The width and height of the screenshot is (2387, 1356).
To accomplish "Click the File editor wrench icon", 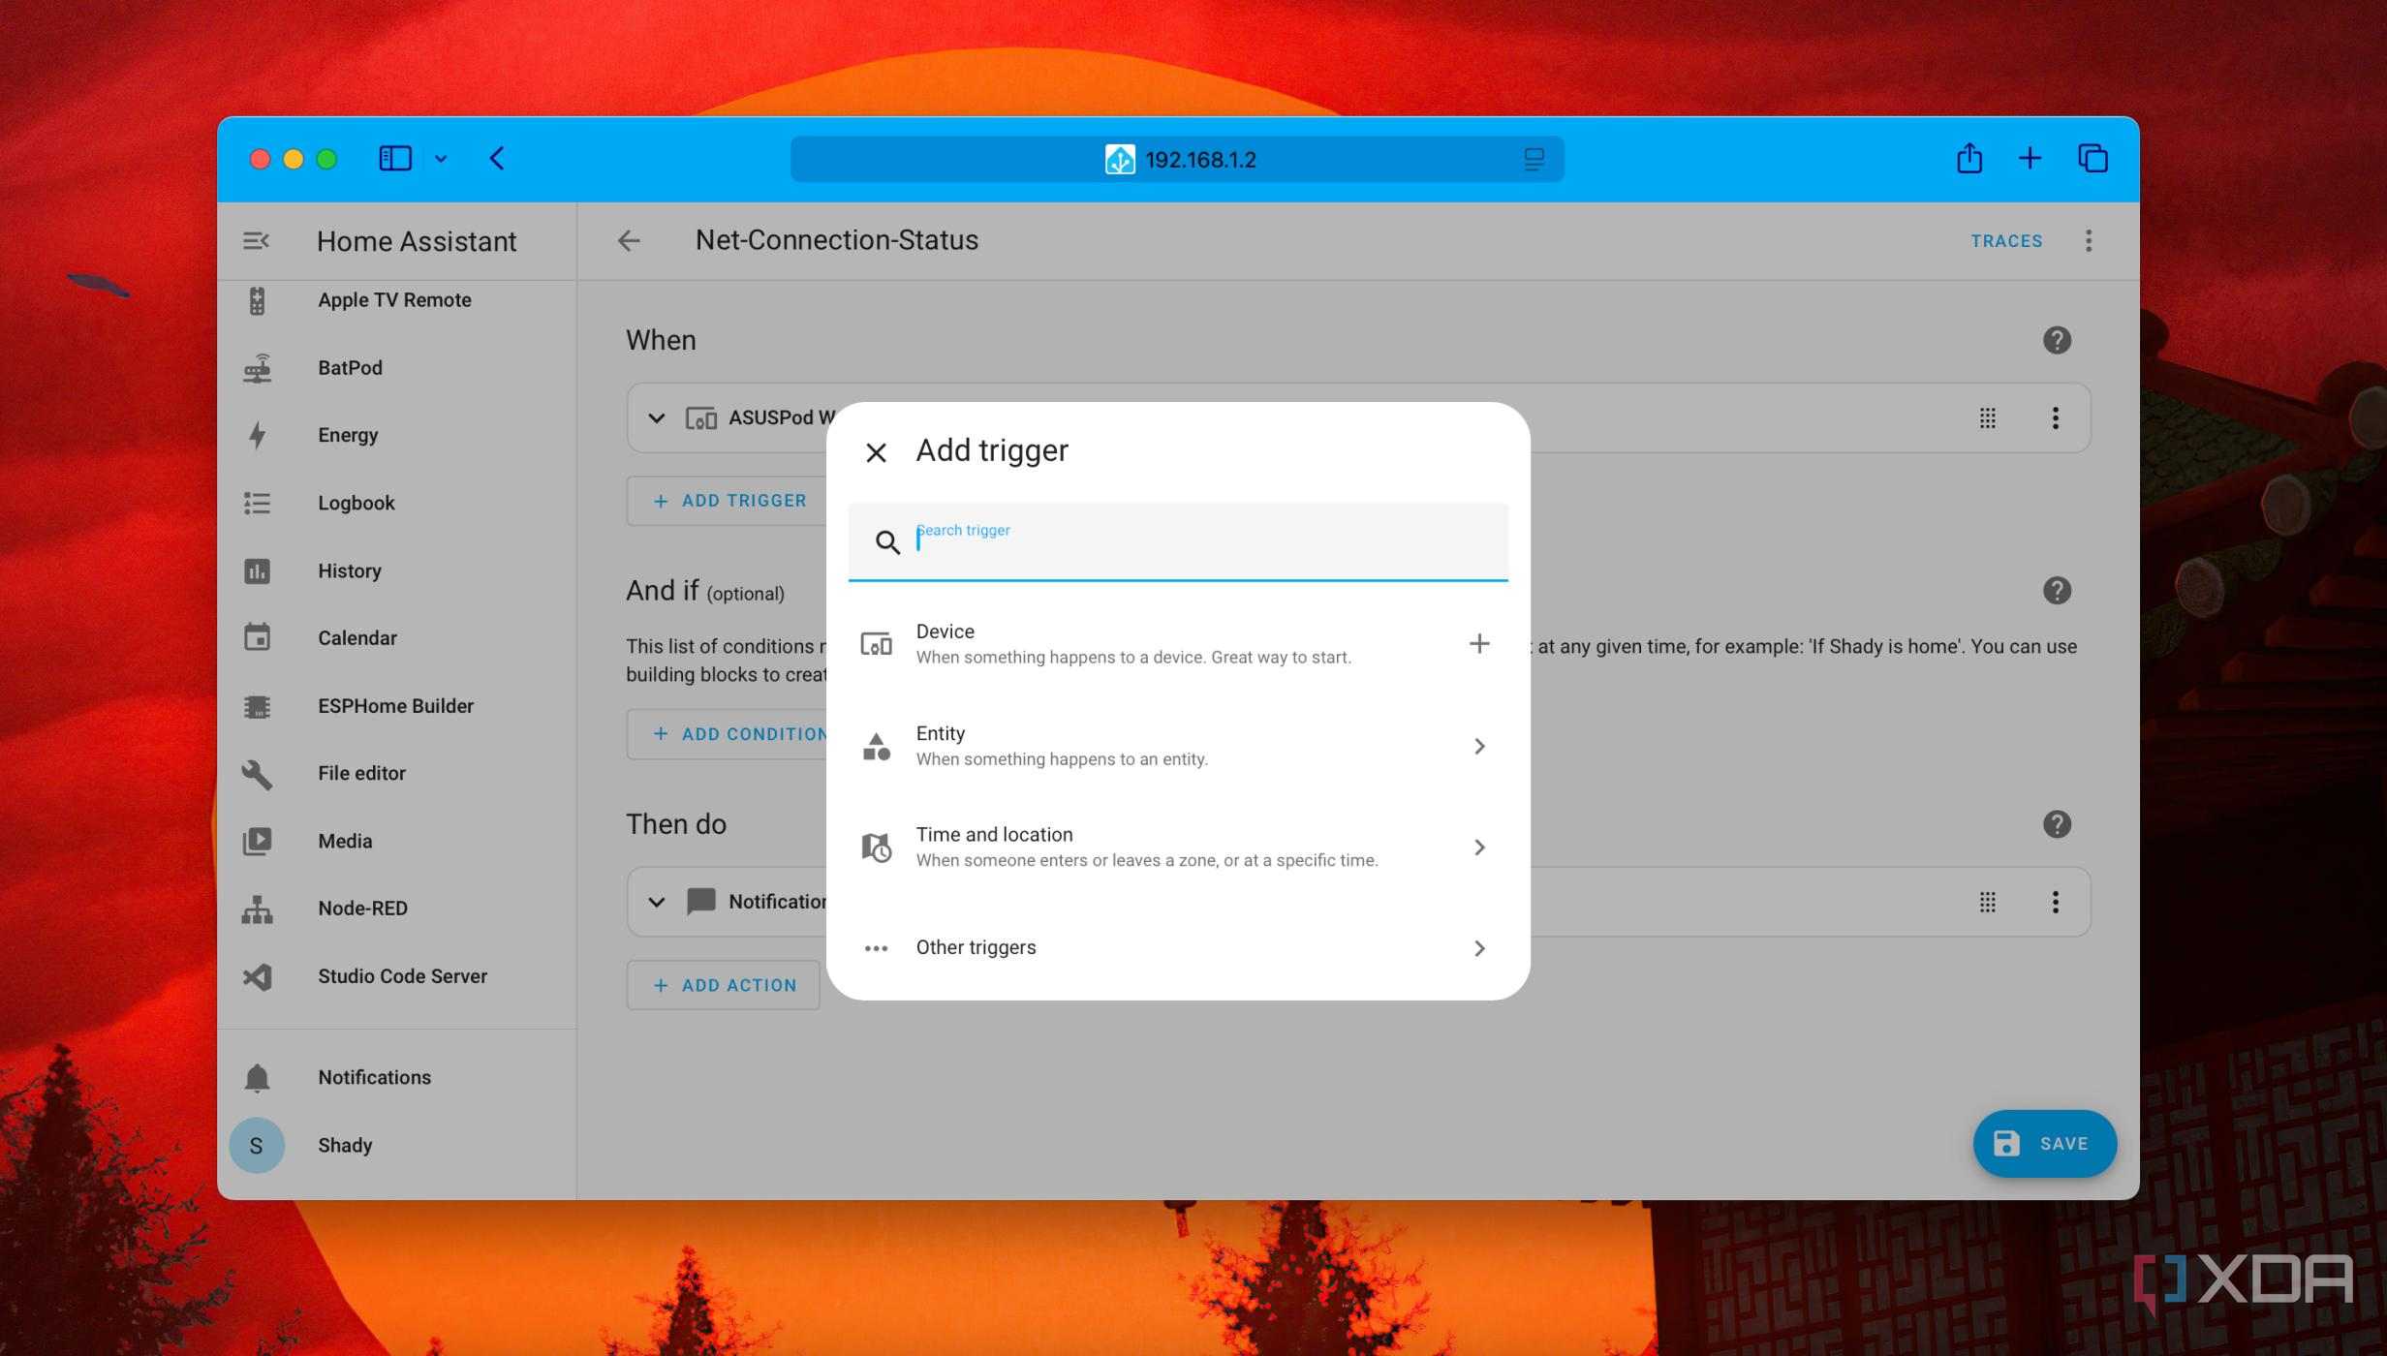I will [257, 774].
